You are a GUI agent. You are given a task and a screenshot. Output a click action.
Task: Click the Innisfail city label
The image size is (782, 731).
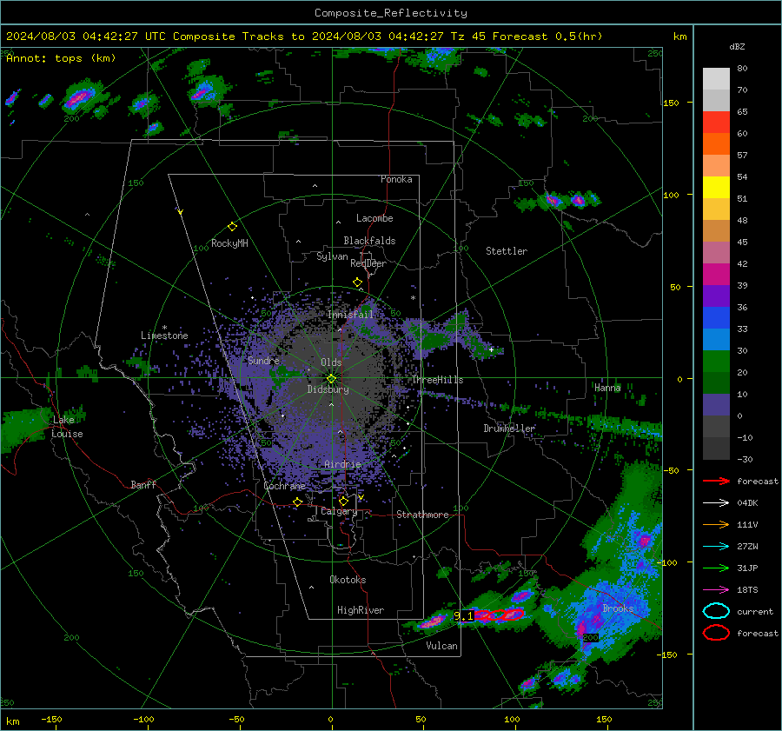click(x=350, y=315)
